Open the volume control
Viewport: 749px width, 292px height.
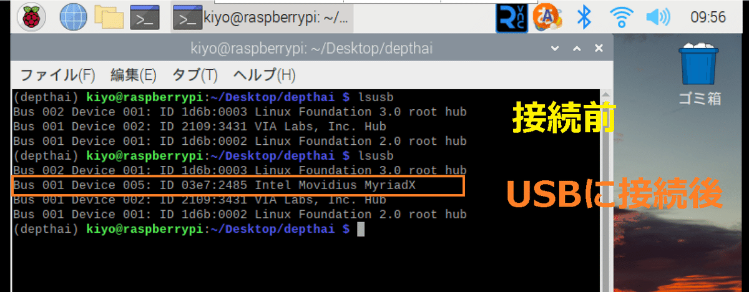click(658, 18)
